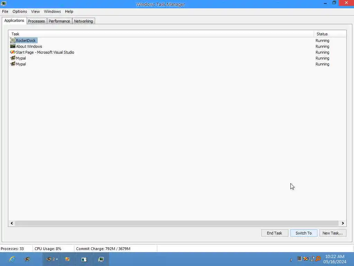This screenshot has height=266, width=354.
Task: Click the About Windows task icon
Action: [13, 46]
